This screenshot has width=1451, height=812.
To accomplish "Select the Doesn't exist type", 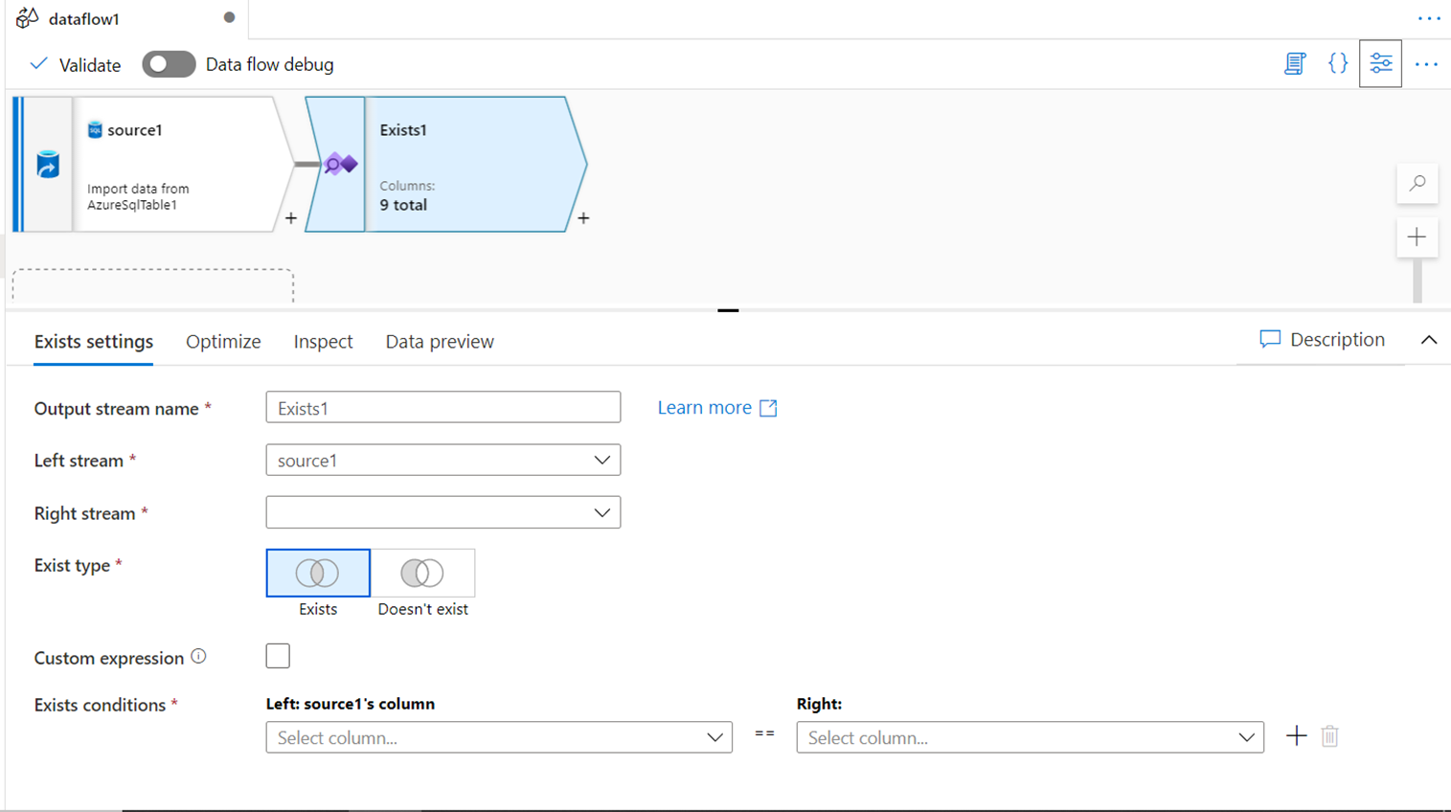I will (422, 574).
